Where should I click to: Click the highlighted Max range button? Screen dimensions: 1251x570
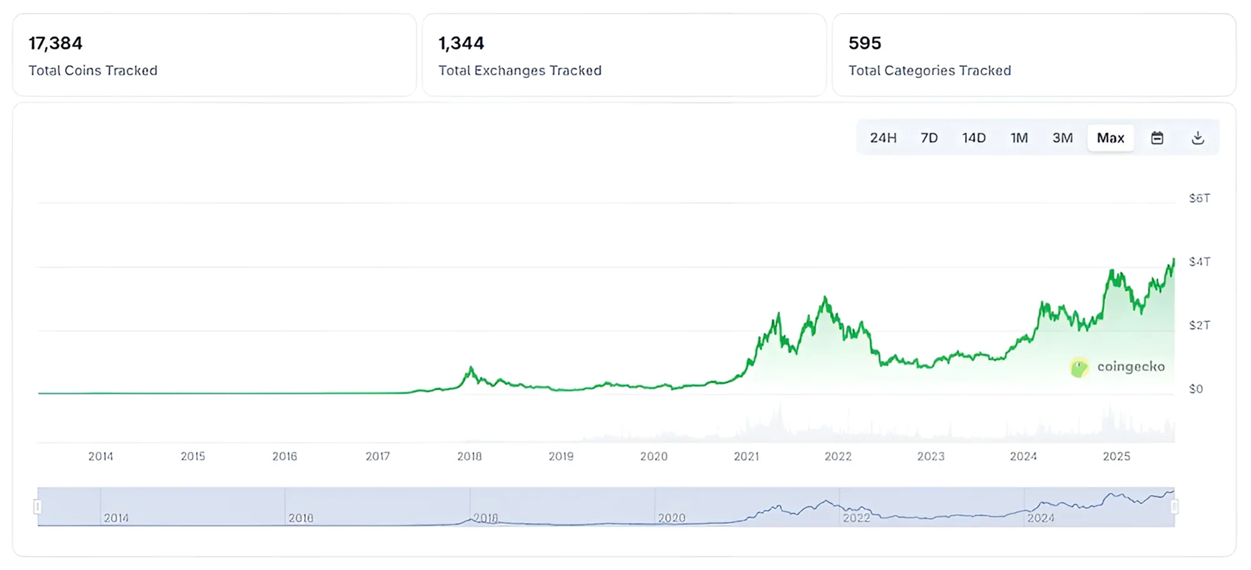click(1110, 138)
